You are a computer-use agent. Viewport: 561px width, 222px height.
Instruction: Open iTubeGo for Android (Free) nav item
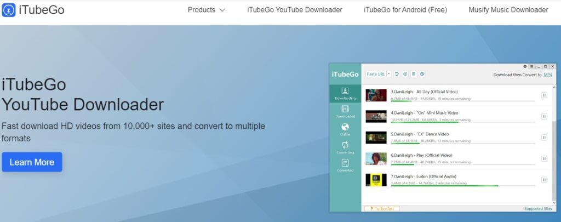point(405,10)
